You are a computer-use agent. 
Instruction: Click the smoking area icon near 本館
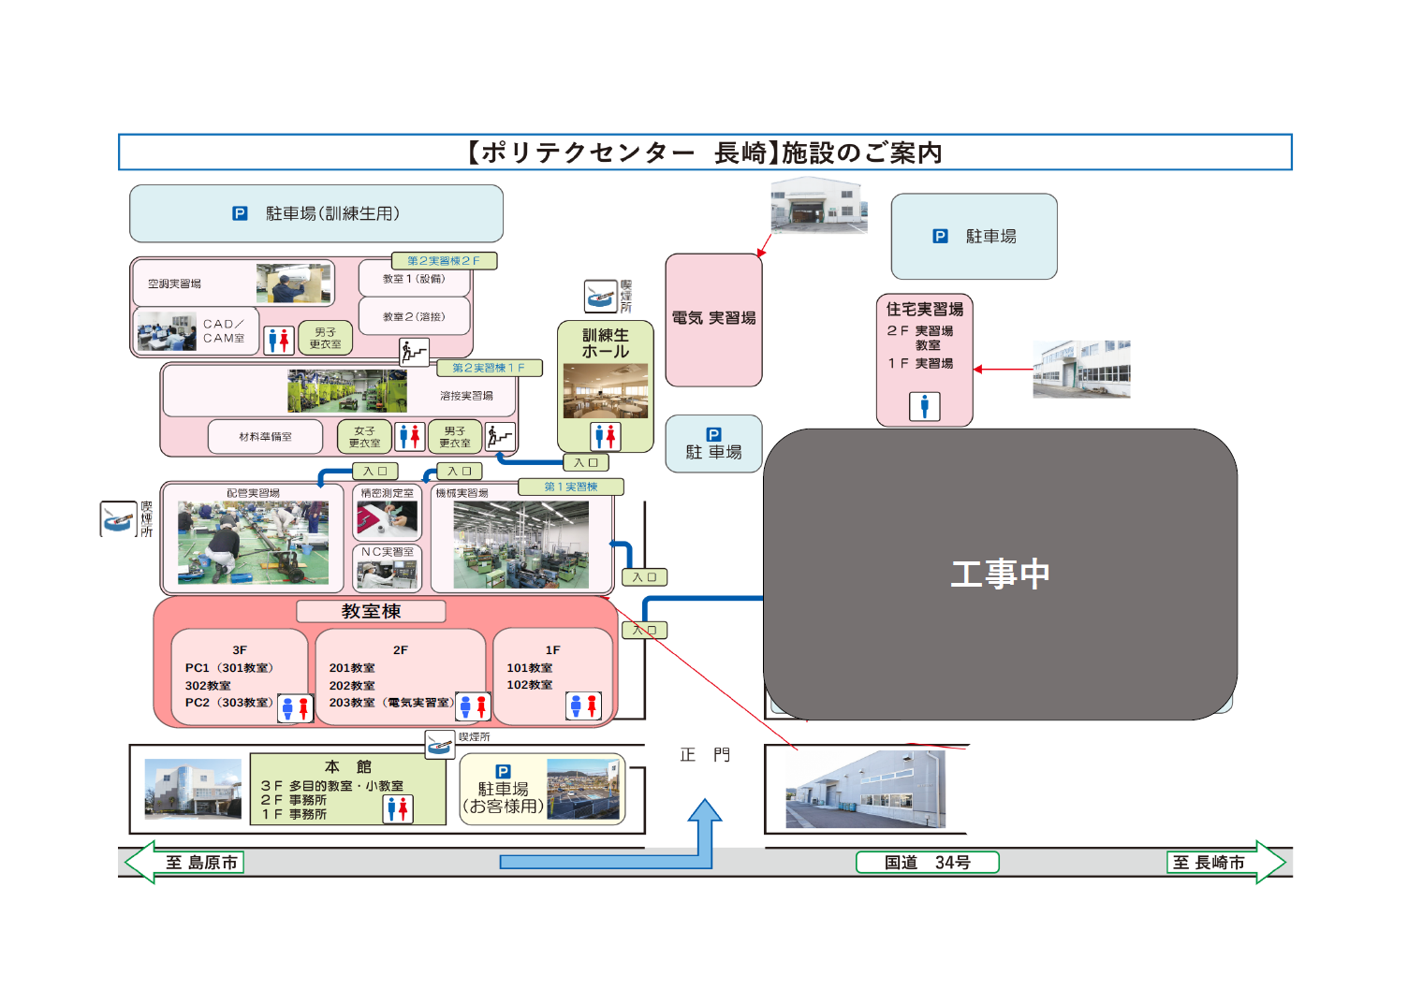pos(440,744)
